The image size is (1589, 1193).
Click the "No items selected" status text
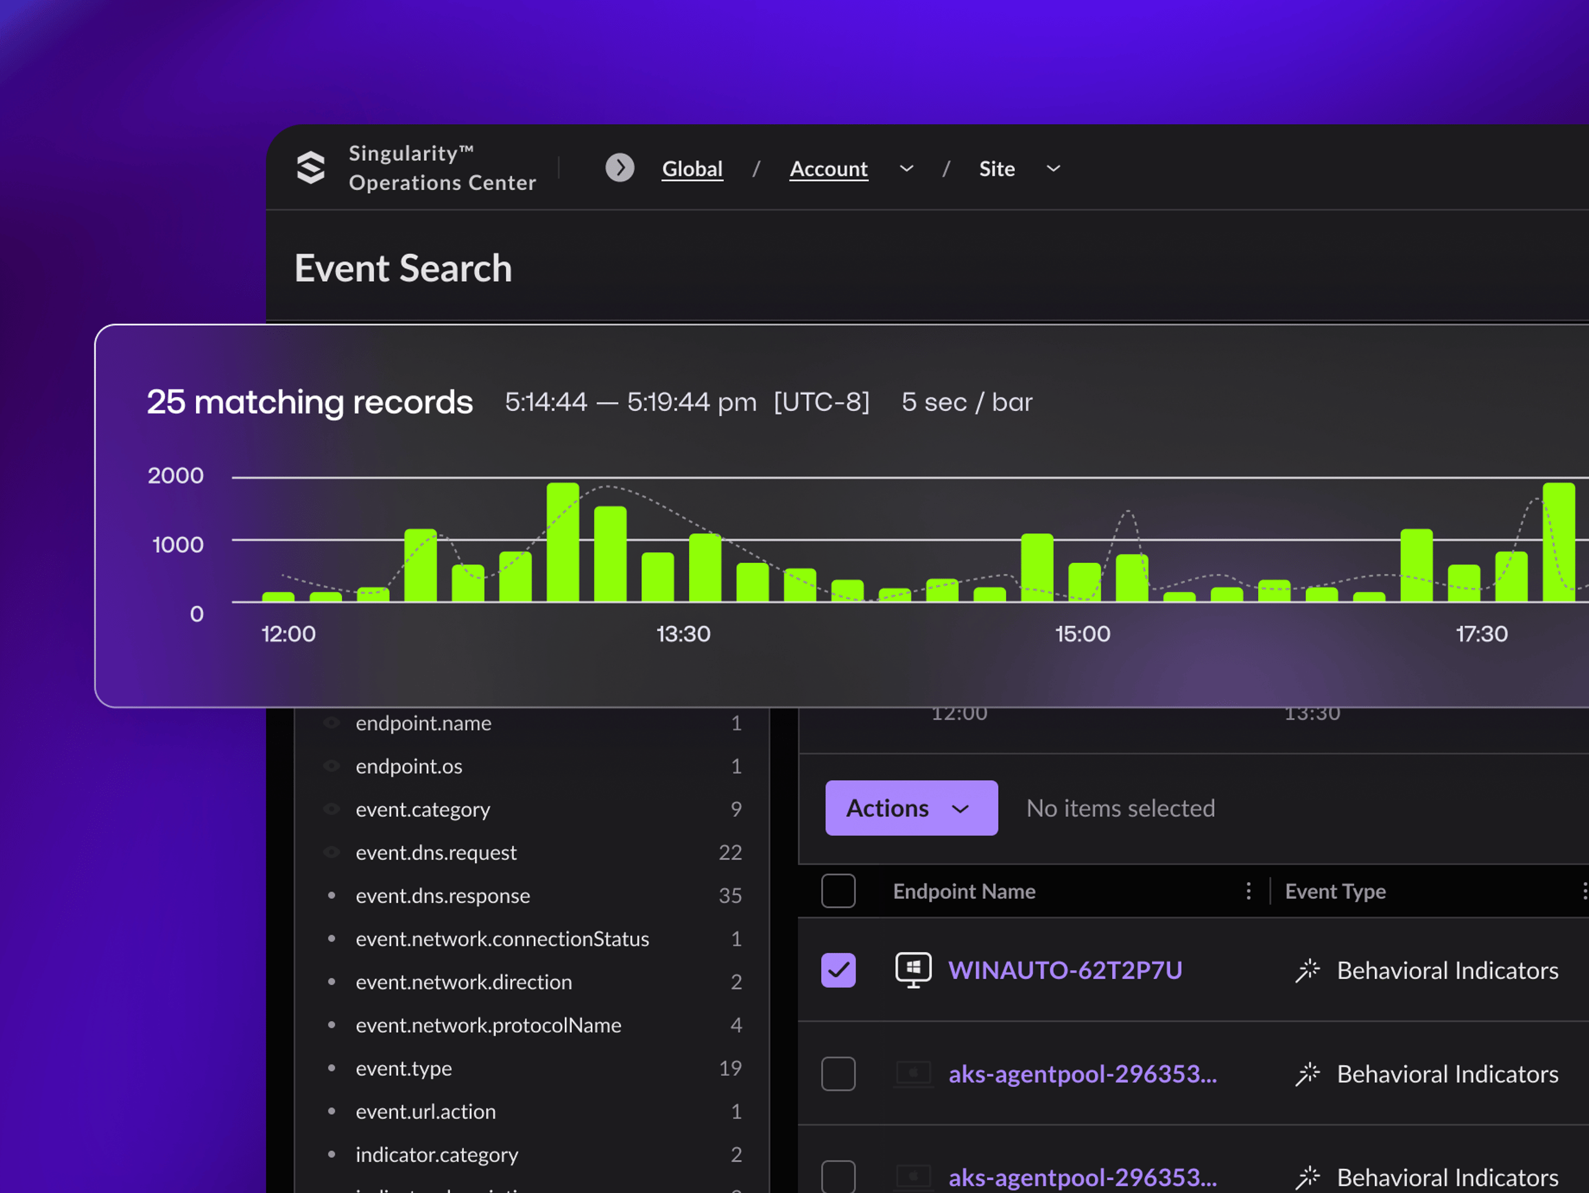click(1120, 808)
